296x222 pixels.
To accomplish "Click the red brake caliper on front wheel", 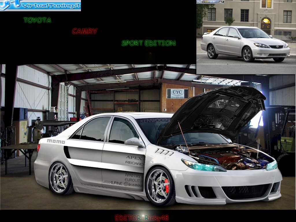I will pos(167,186).
